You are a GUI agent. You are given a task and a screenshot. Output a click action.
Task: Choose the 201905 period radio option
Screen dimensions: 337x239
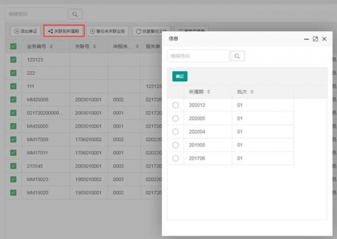175,145
